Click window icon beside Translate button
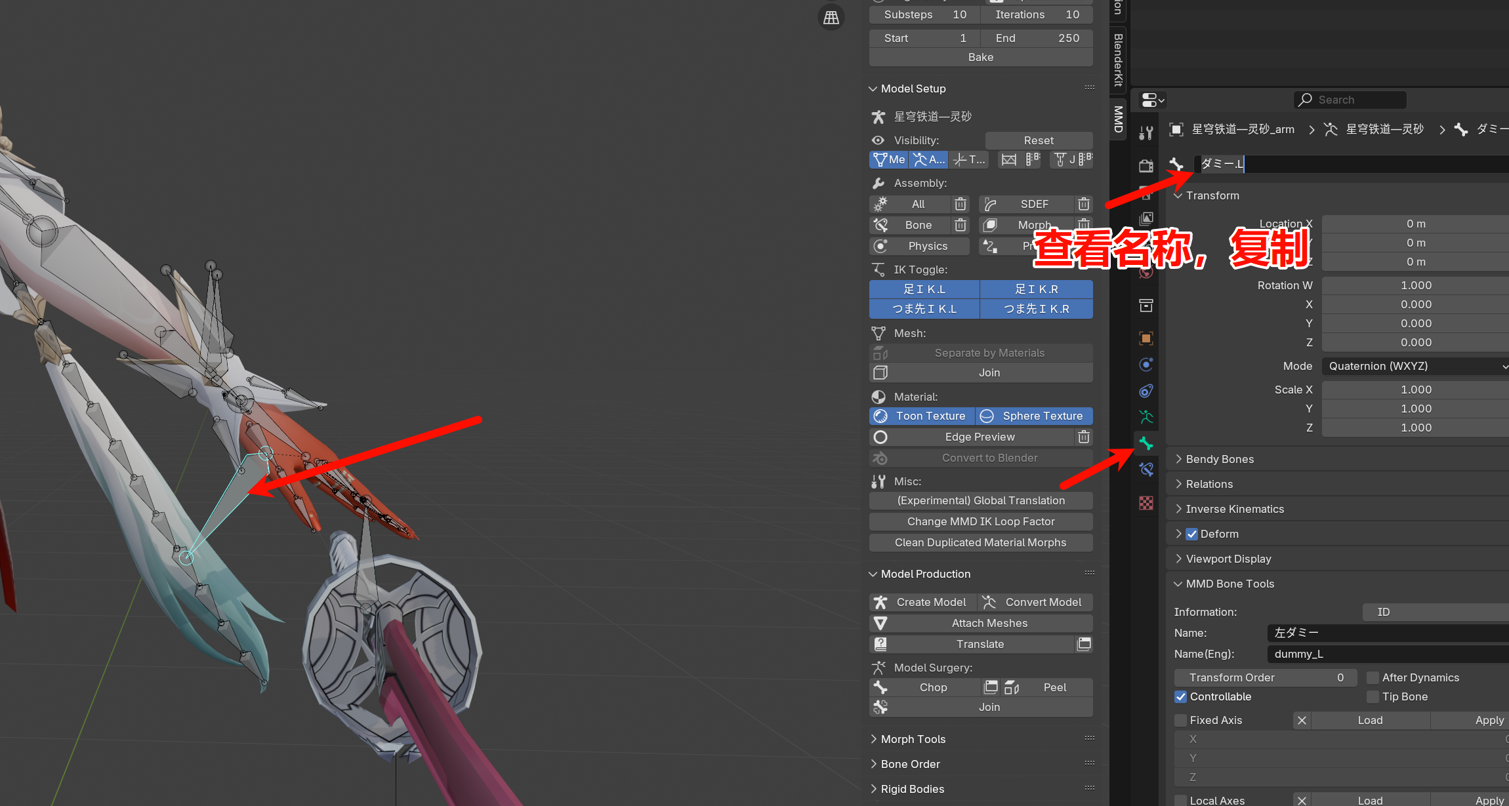Image resolution: width=1509 pixels, height=806 pixels. coord(1085,644)
